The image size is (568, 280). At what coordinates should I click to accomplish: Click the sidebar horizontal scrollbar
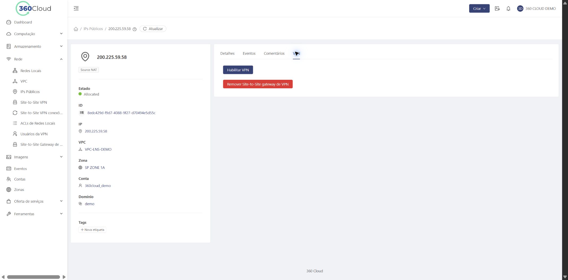point(33,277)
